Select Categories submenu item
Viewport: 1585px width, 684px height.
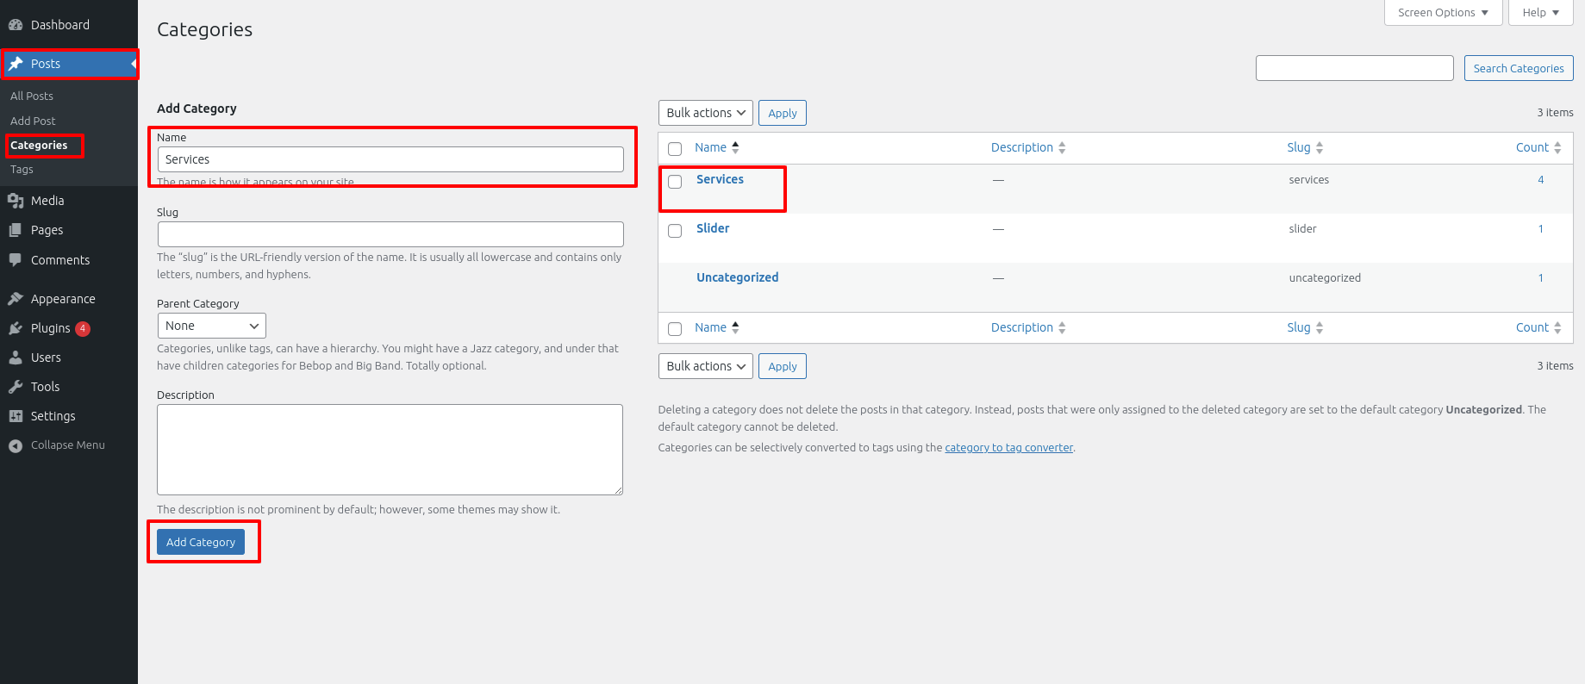coord(39,145)
